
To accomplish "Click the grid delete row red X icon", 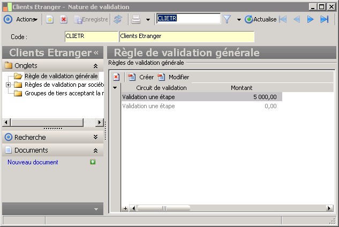I will tap(116, 77).
